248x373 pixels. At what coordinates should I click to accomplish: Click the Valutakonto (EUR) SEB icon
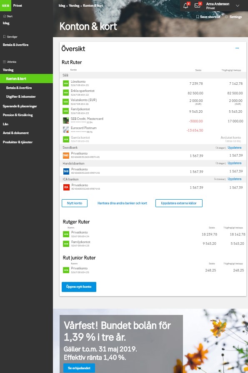pos(66,102)
